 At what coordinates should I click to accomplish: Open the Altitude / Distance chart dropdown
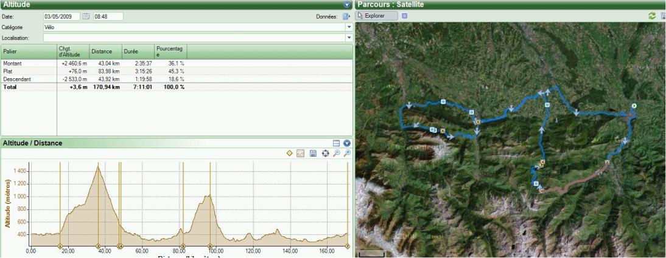[x=347, y=143]
